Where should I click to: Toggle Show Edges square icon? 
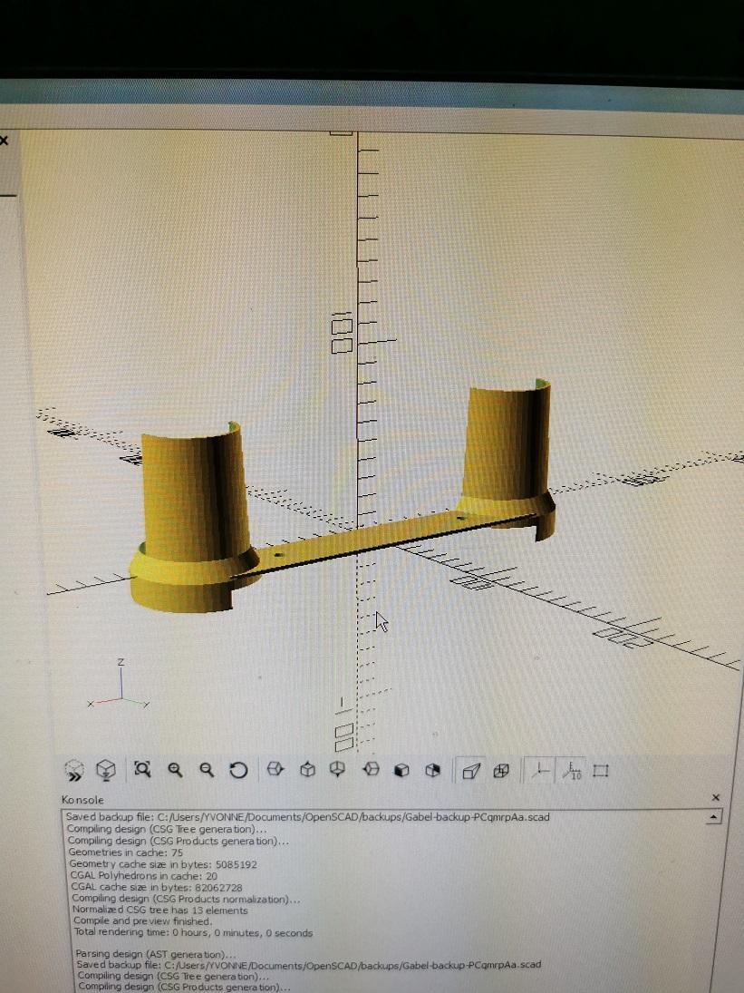point(601,771)
